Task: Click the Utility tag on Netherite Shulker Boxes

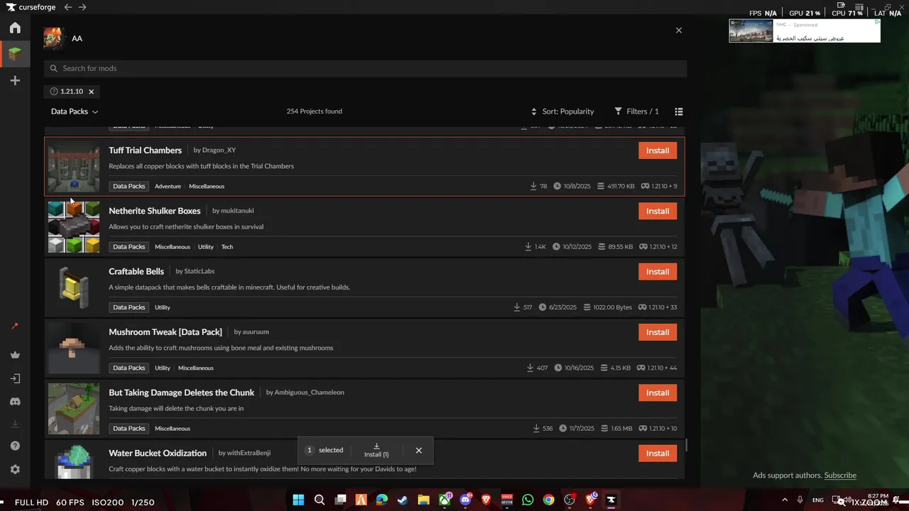Action: point(206,247)
